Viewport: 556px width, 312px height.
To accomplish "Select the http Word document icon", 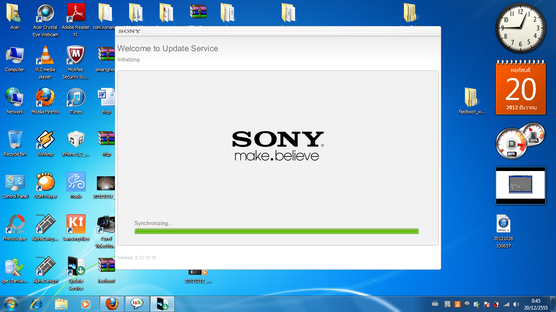I will [106, 101].
